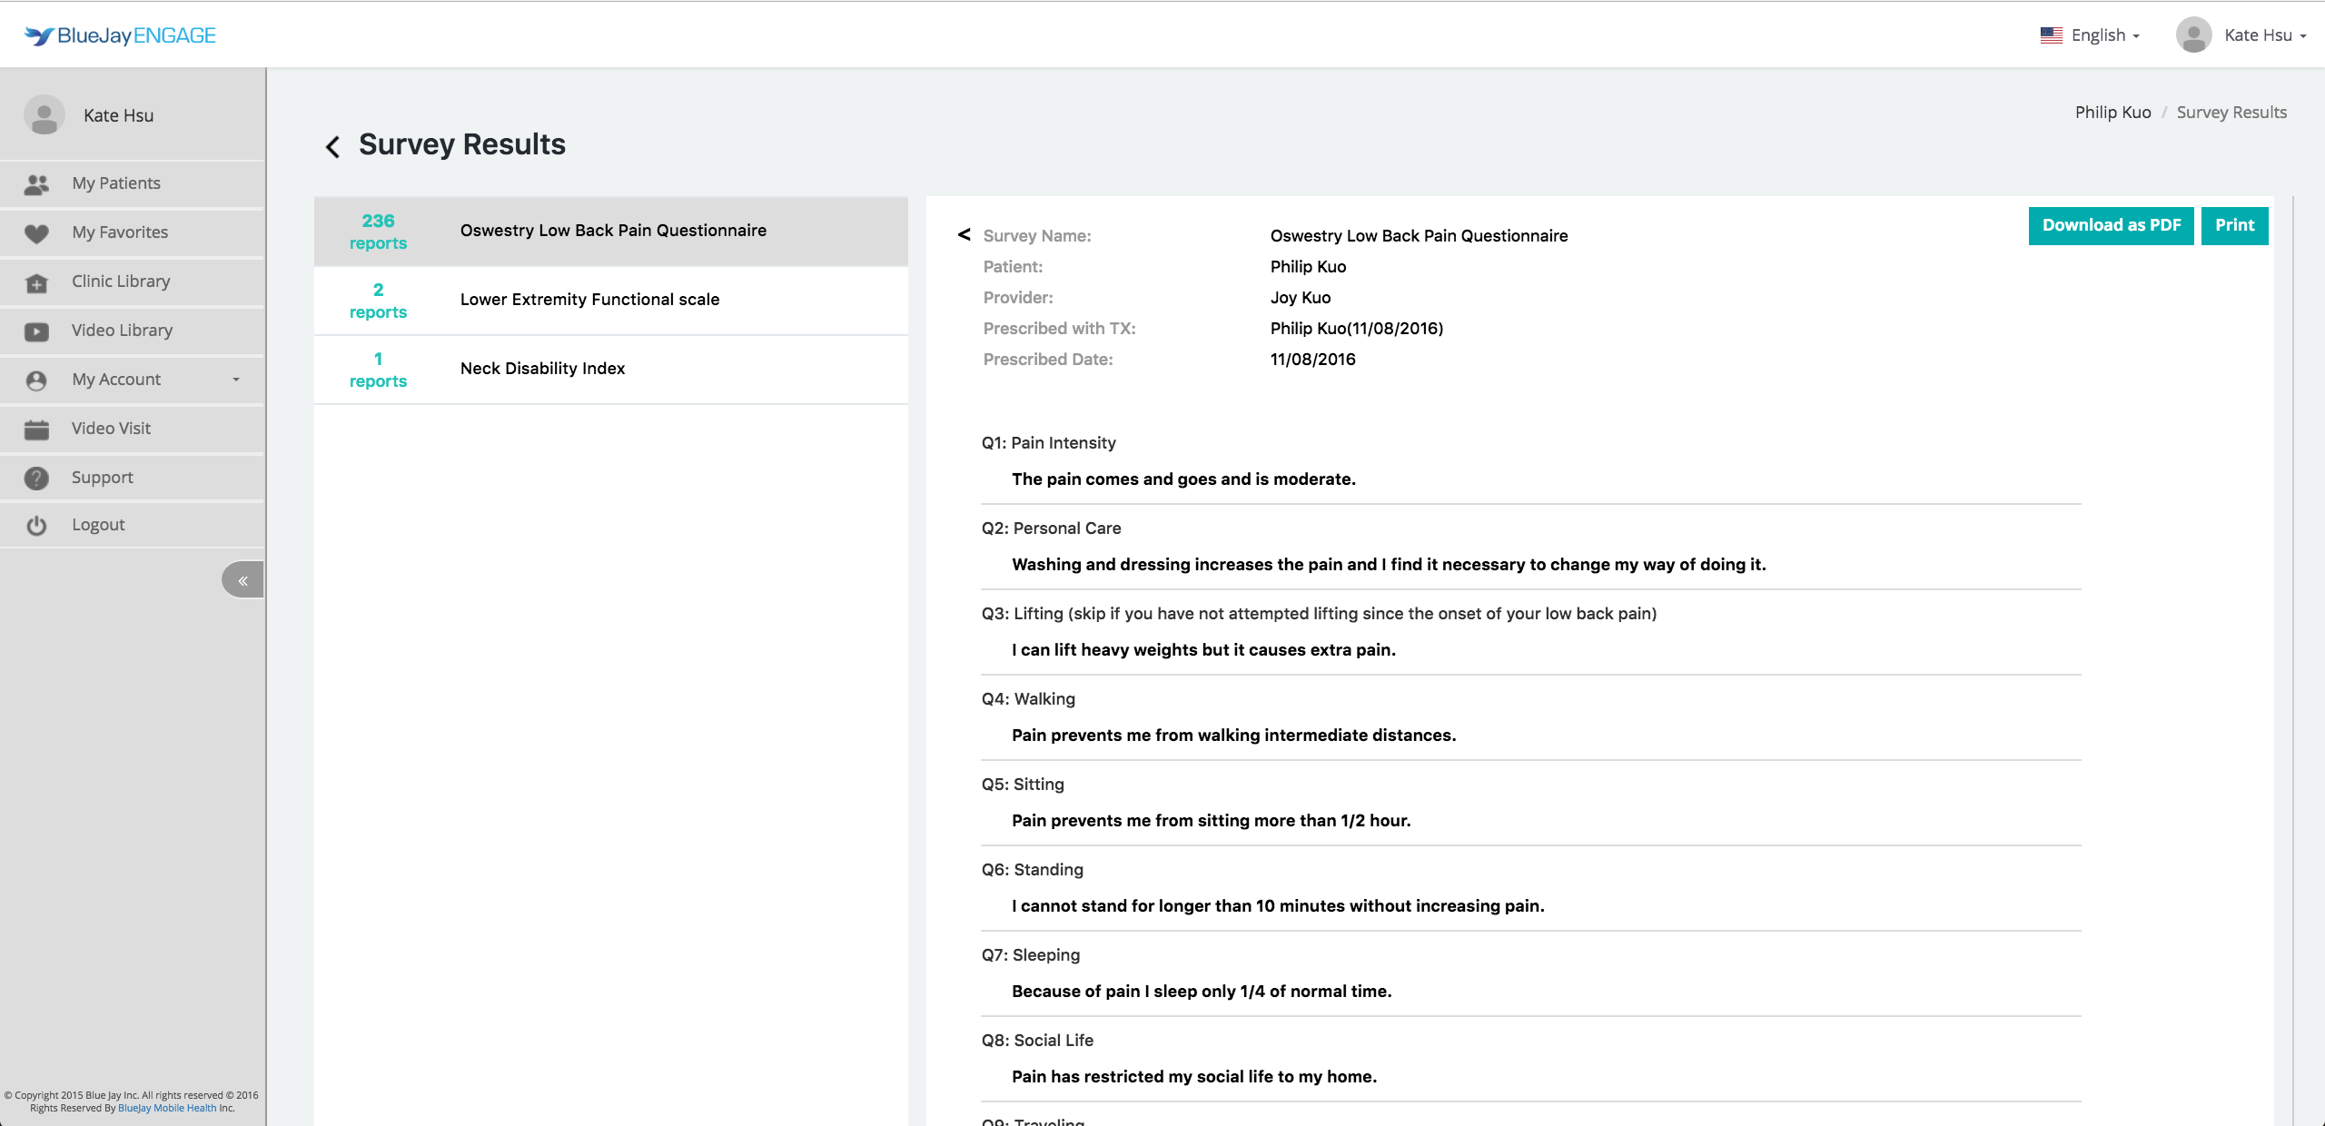Click the My Patients people icon
The width and height of the screenshot is (2325, 1126).
[36, 184]
